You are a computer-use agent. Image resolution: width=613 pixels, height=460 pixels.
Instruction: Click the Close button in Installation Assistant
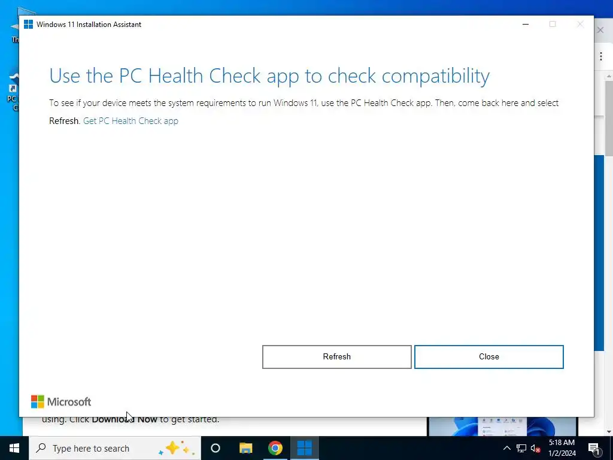point(488,357)
